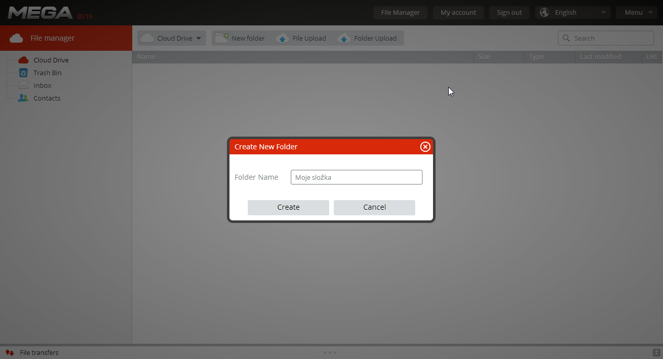This screenshot has width=663, height=359.
Task: Cancel the new folder dialog
Action: point(374,207)
